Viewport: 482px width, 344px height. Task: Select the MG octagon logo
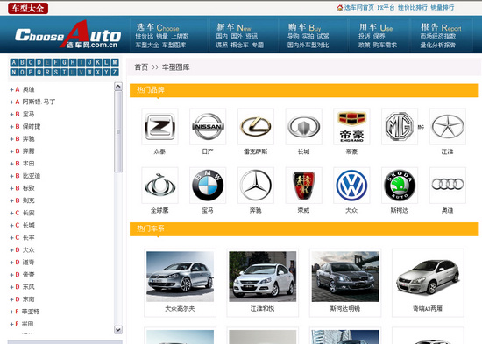click(400, 127)
